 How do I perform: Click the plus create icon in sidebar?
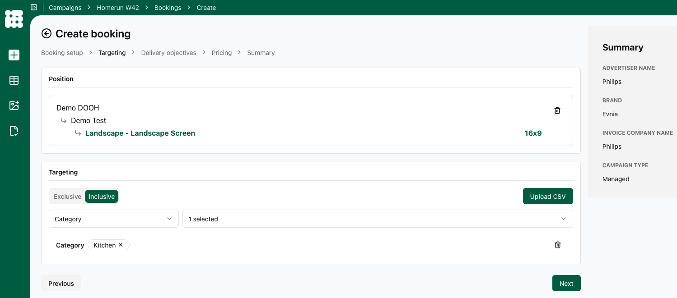click(x=14, y=55)
